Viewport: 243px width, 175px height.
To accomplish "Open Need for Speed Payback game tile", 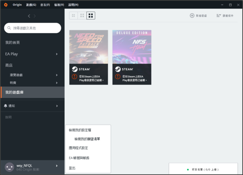I will pyautogui.click(x=88, y=46).
